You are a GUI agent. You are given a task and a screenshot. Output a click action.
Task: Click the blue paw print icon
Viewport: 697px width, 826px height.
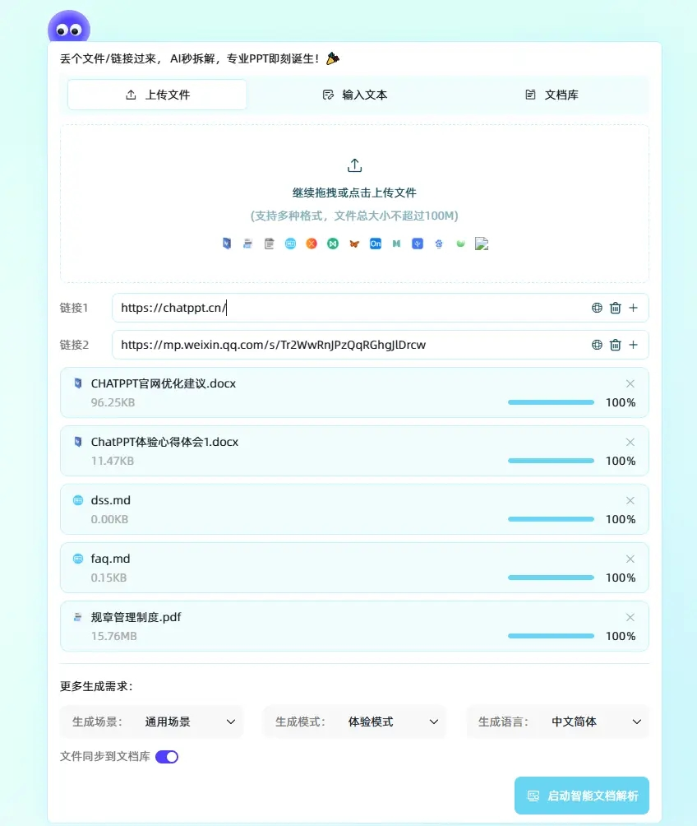coord(439,244)
